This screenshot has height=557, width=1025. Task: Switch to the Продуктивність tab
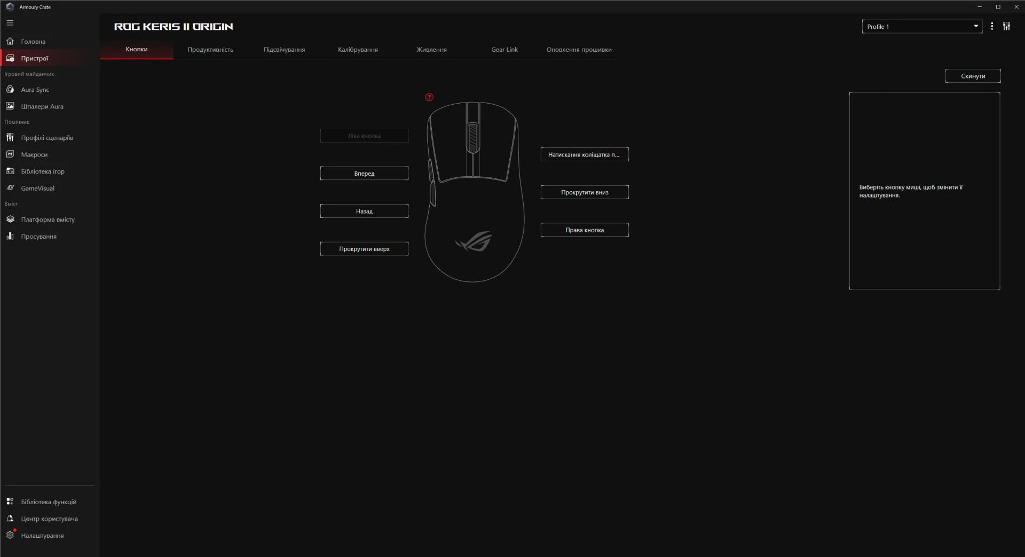[210, 49]
